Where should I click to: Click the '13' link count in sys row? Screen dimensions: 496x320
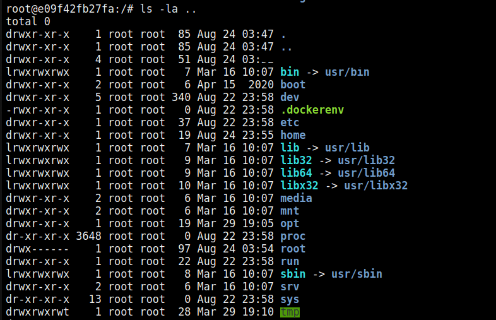point(95,299)
